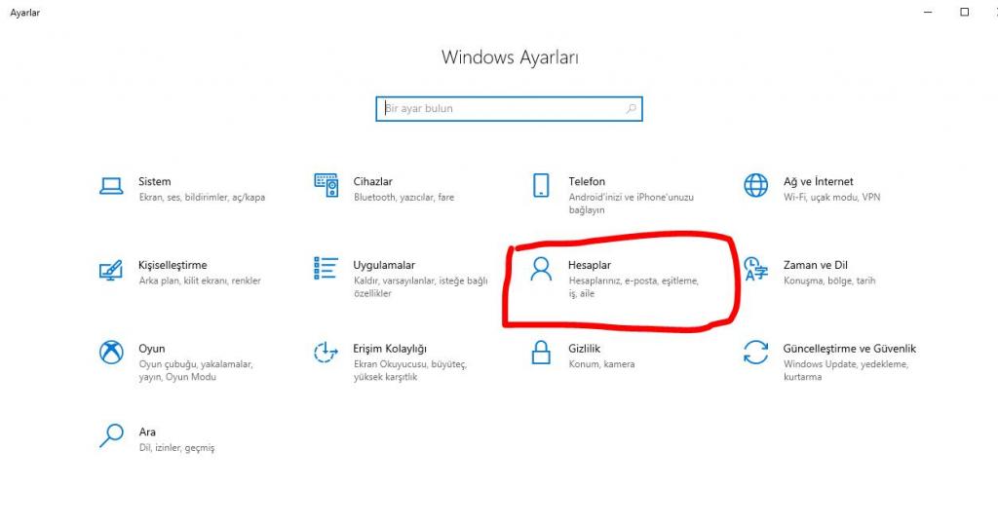Click 'Oyun çubuğu, yakalamalar, yayın, Oyun Modu' text
This screenshot has width=998, height=524.
[x=196, y=370]
